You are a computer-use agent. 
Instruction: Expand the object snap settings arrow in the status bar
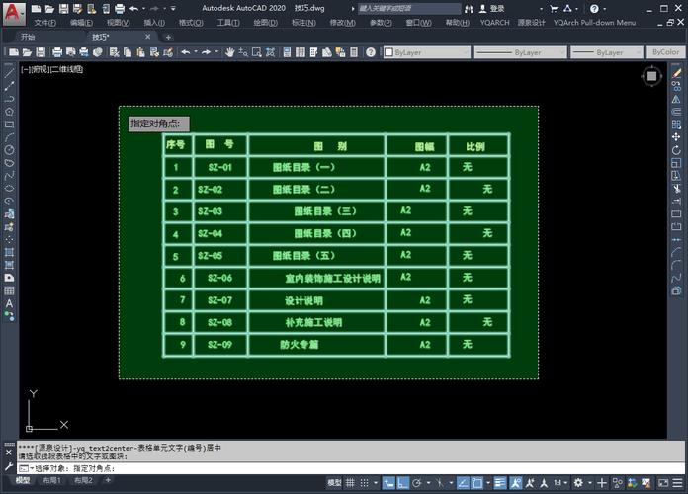pyautogui.click(x=488, y=483)
